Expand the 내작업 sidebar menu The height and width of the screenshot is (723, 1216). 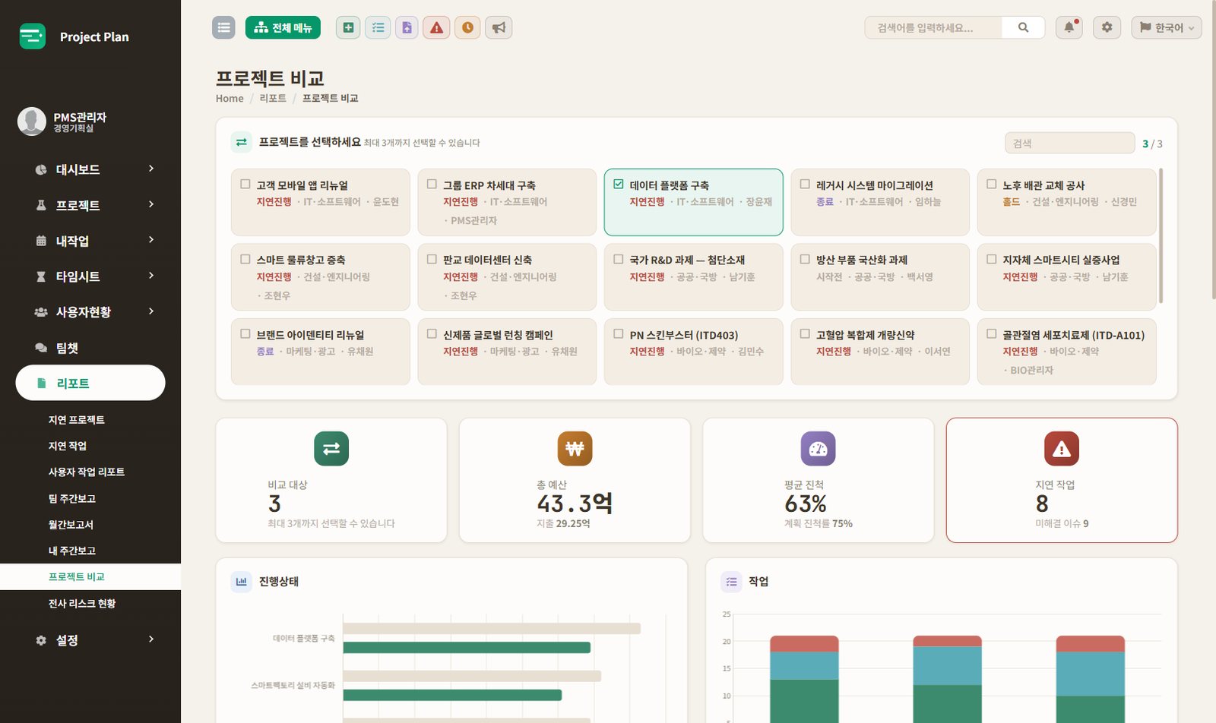tap(90, 241)
